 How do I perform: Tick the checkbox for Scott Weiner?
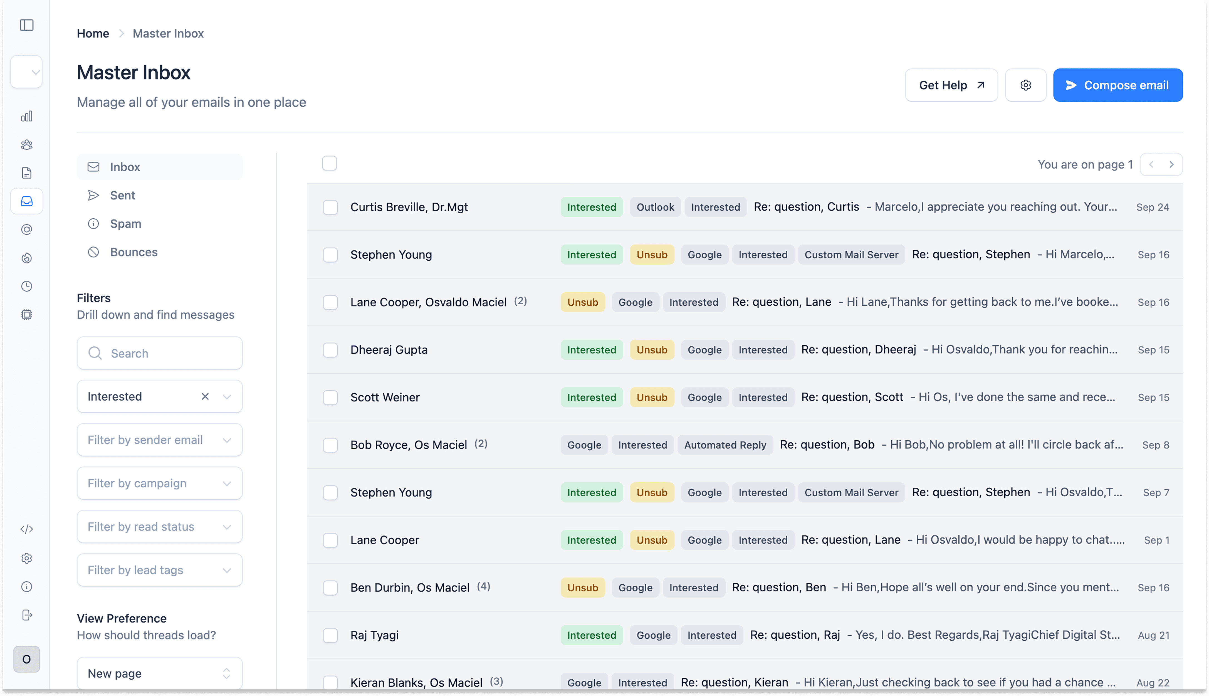[x=330, y=397]
